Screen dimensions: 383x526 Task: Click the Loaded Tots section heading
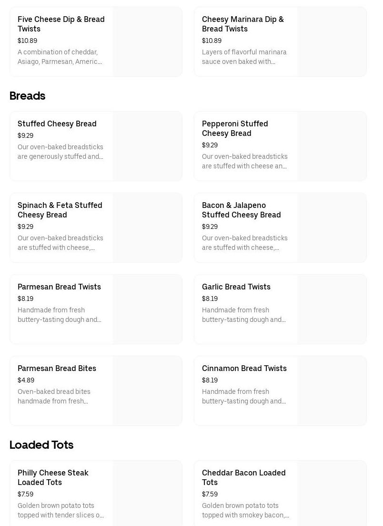click(x=41, y=445)
